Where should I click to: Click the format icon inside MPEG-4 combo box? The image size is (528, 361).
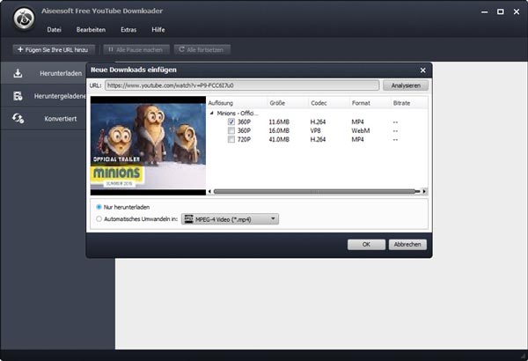[188, 219]
